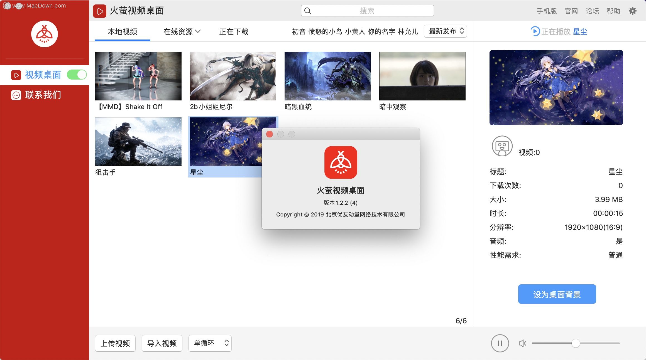Click the 林允儿 search tag

tap(408, 31)
